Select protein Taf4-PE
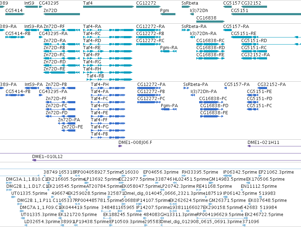The image size is (301, 227). [108, 116]
